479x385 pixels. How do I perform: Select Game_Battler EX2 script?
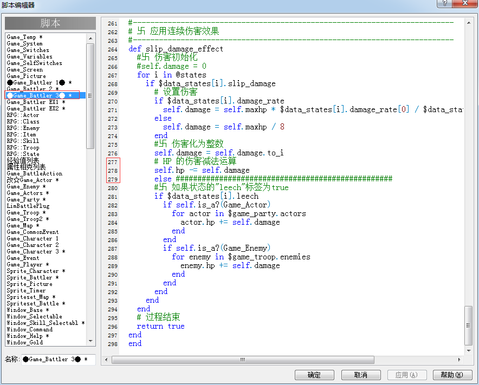[x=36, y=108]
